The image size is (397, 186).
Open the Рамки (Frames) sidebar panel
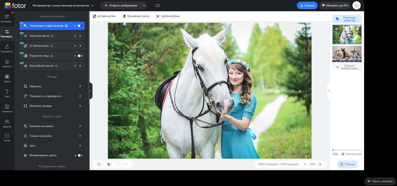[7, 78]
